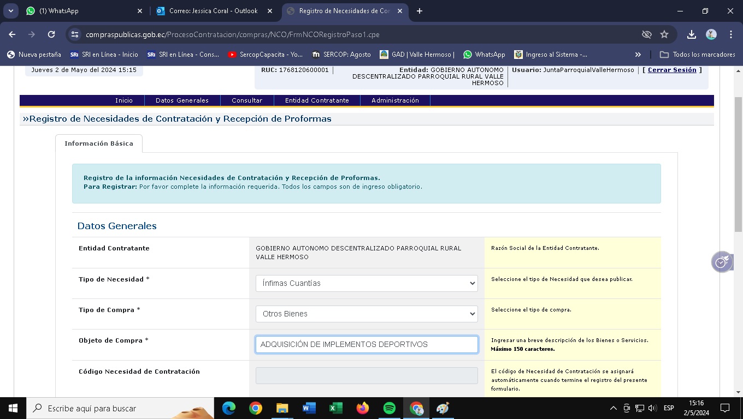Open the browser downloads icon

pos(691,34)
